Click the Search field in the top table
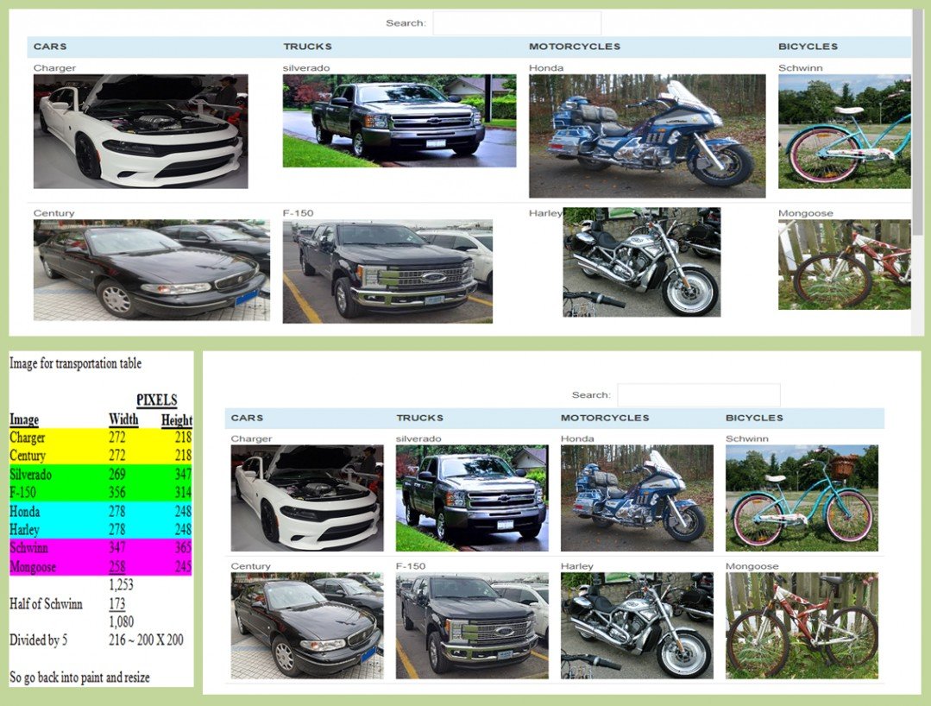 517,23
